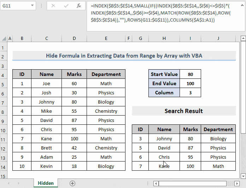
Task: Click the horizontal scrollbar thumb
Action: click(193, 183)
